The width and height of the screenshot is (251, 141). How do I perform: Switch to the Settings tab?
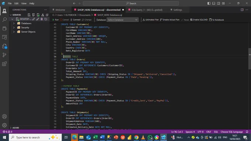point(178,10)
